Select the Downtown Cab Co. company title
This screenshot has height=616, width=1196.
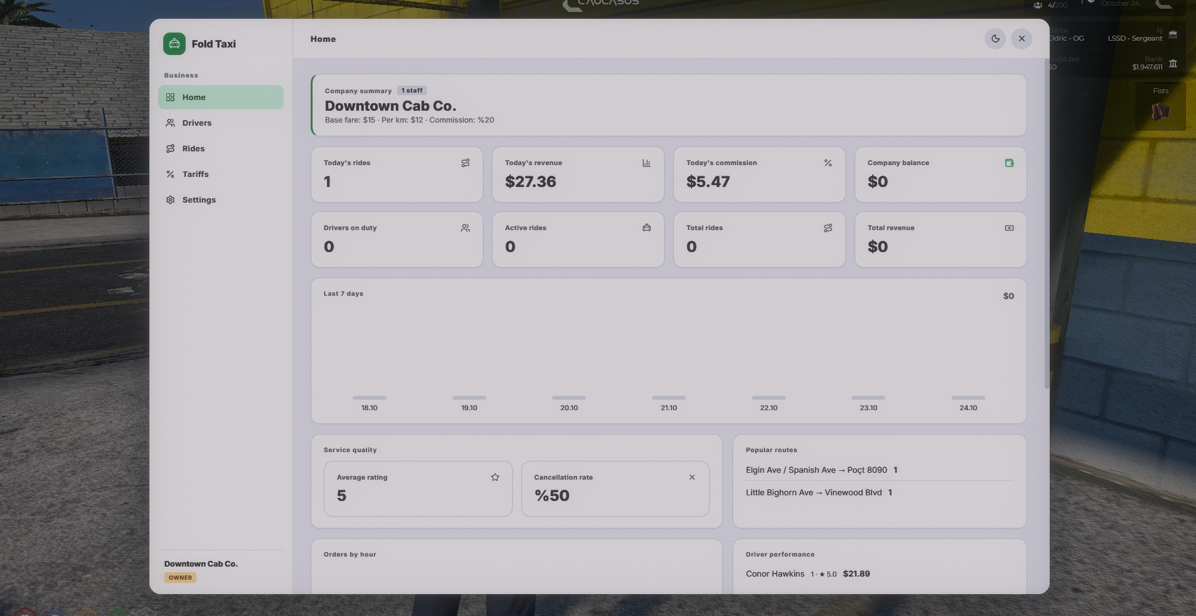390,106
